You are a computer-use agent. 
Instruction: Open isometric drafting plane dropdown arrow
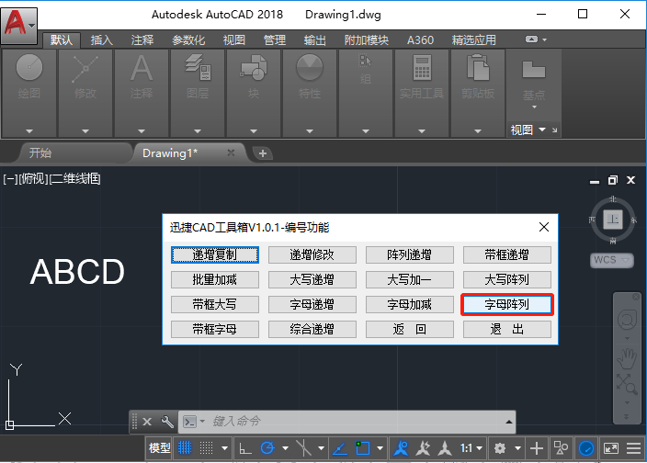tap(321, 448)
